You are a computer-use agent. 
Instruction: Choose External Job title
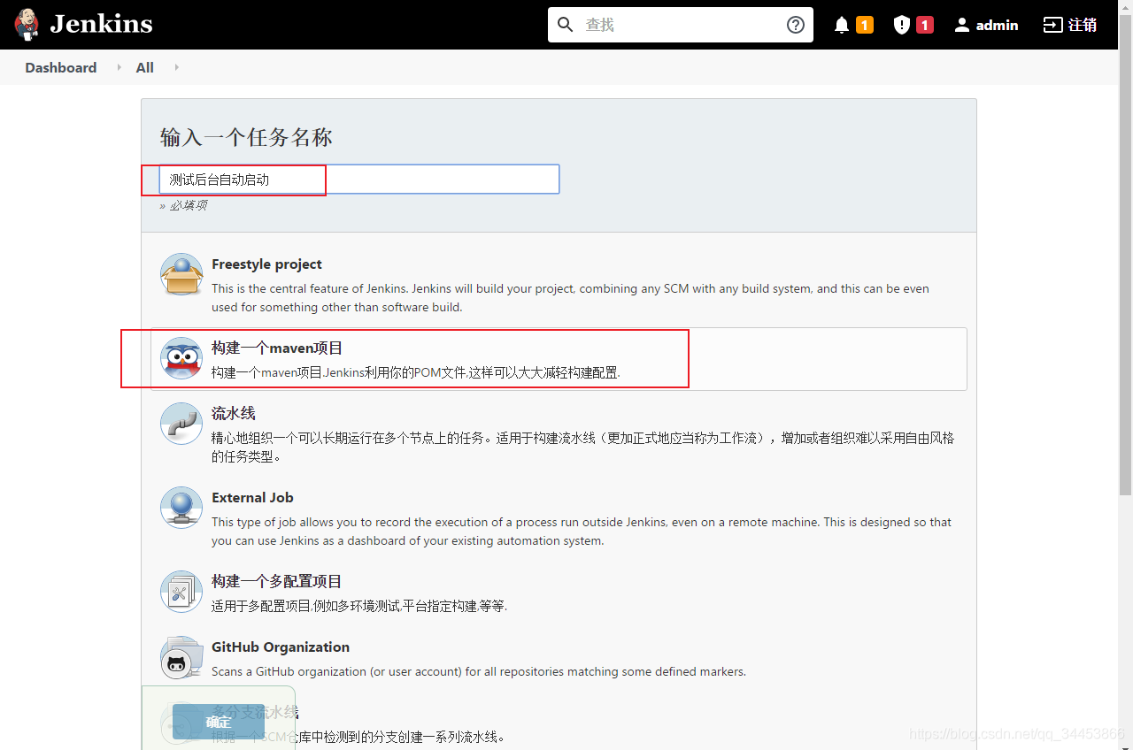[252, 498]
